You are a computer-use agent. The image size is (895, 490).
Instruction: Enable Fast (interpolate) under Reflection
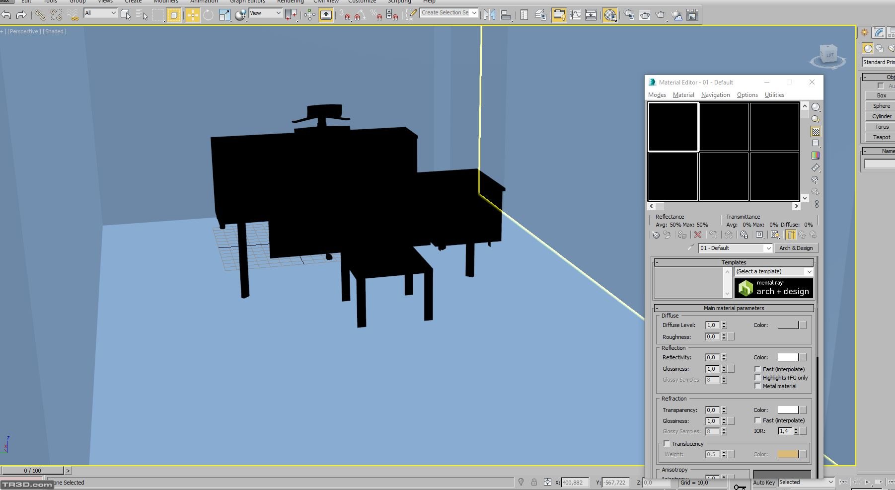[757, 369]
